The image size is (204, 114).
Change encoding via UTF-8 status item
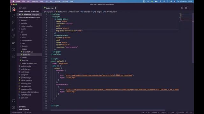tap(163, 113)
